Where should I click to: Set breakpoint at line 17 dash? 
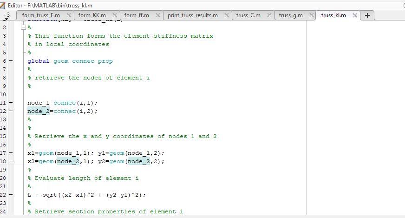click(x=11, y=153)
